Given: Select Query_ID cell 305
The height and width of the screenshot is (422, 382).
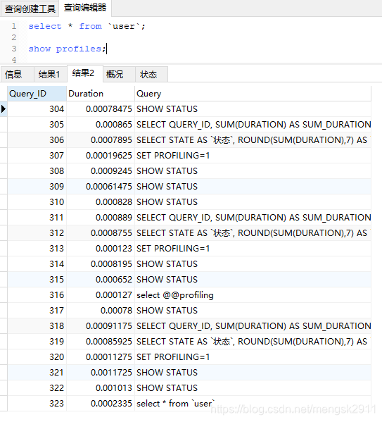Looking at the screenshot, I should point(37,125).
